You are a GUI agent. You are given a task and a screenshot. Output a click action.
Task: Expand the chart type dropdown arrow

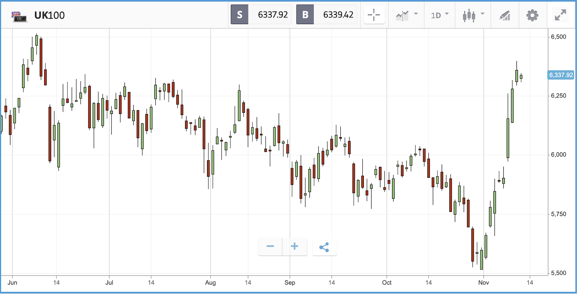(x=483, y=14)
